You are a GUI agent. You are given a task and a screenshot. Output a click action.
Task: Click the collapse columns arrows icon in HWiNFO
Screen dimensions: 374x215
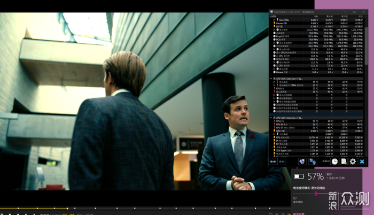281,162
